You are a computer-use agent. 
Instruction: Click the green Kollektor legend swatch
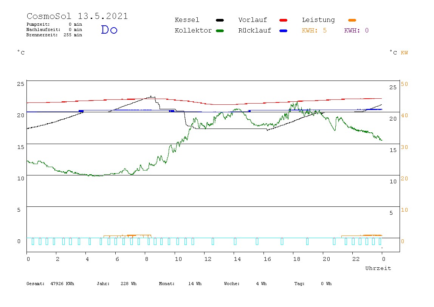pyautogui.click(x=220, y=31)
